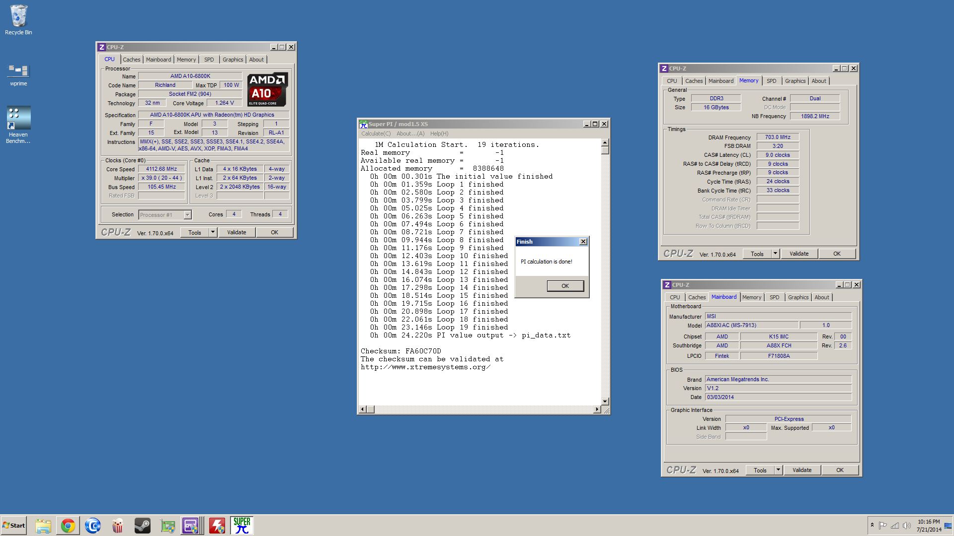Click Validate in Memory window
This screenshot has width=954, height=536.
coord(799,254)
